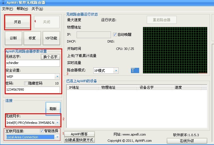Image resolution: width=214 pixels, height=145 pixels.
Task: Click the 刷新 refresh button
Action: point(53,109)
